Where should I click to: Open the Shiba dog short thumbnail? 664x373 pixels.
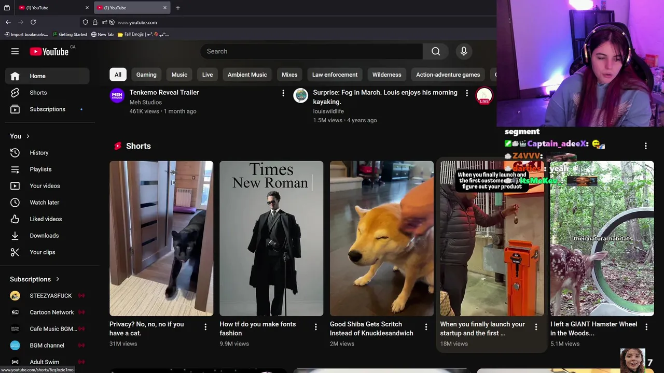[x=382, y=238]
